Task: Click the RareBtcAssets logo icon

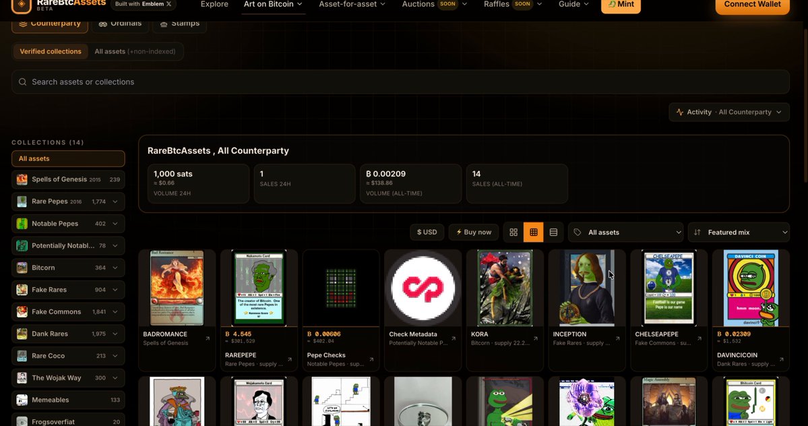Action: pyautogui.click(x=22, y=5)
